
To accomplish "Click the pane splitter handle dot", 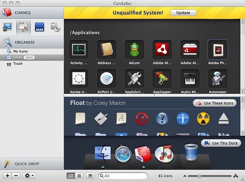I will click(154, 95).
